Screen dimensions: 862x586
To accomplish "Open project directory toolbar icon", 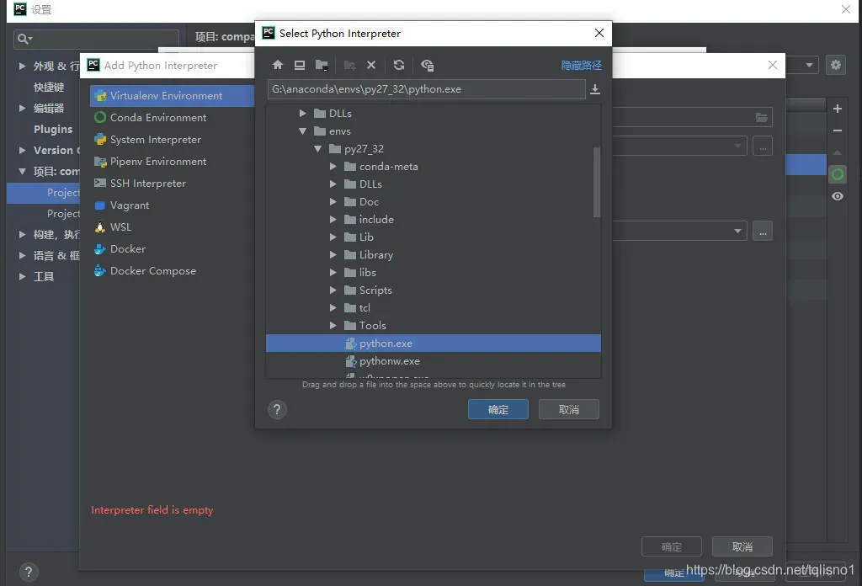I will (x=322, y=65).
